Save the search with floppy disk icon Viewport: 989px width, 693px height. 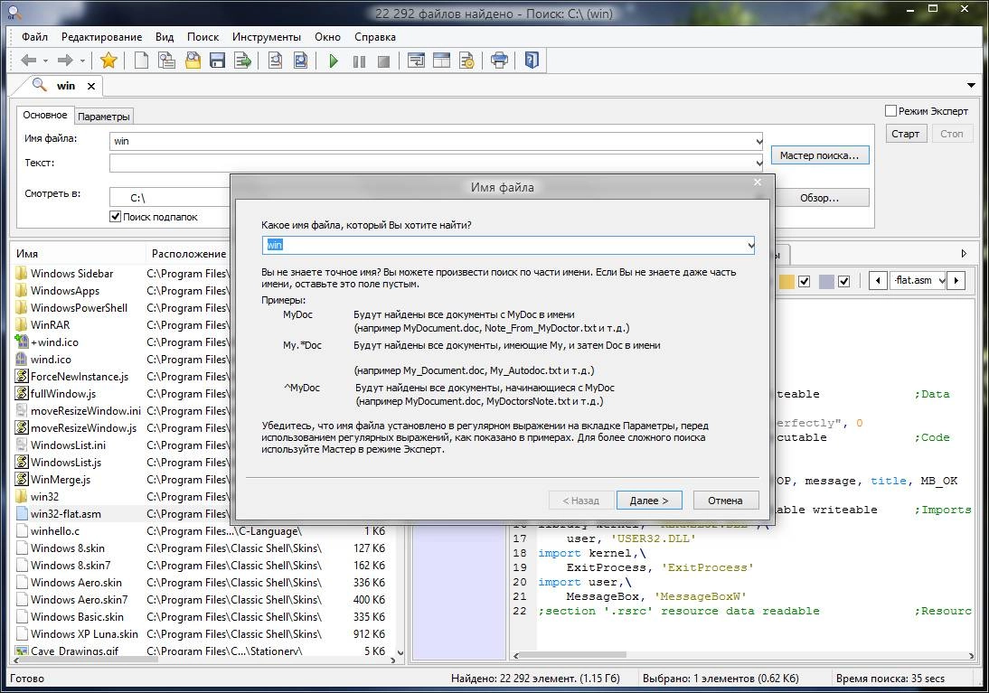pyautogui.click(x=218, y=61)
